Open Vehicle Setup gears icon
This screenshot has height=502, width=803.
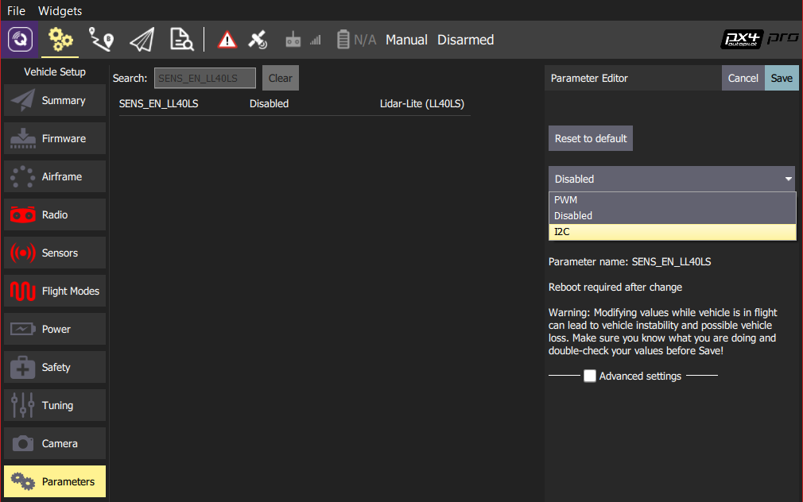[x=60, y=40]
